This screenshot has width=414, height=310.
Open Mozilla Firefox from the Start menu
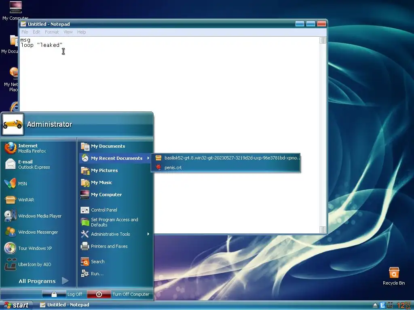(38, 148)
